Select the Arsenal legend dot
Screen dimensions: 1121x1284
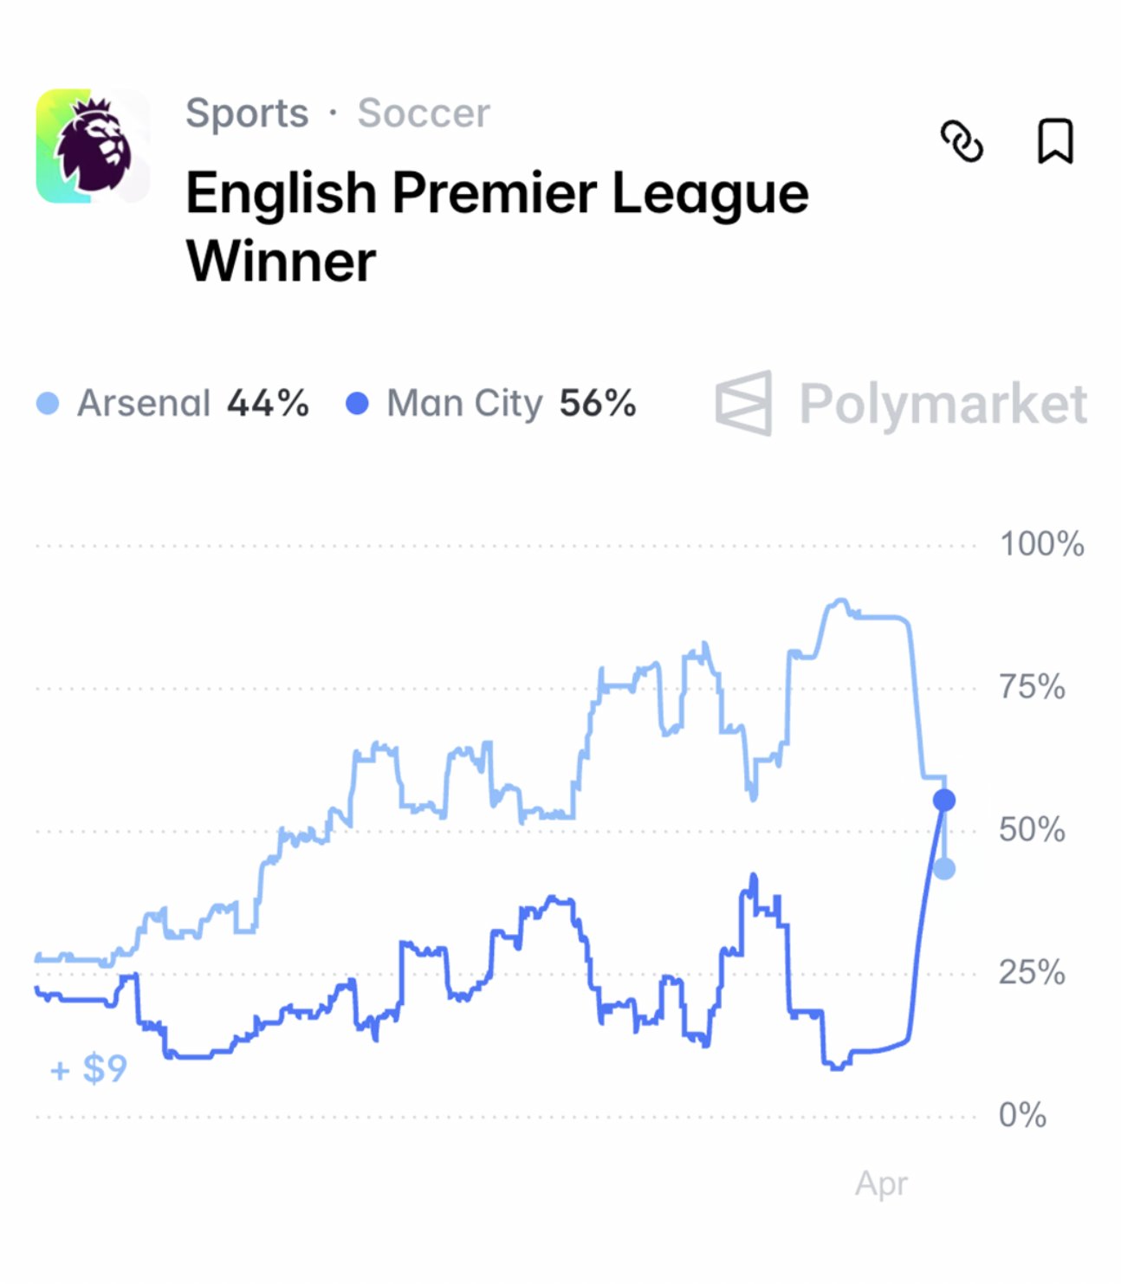pyautogui.click(x=48, y=401)
